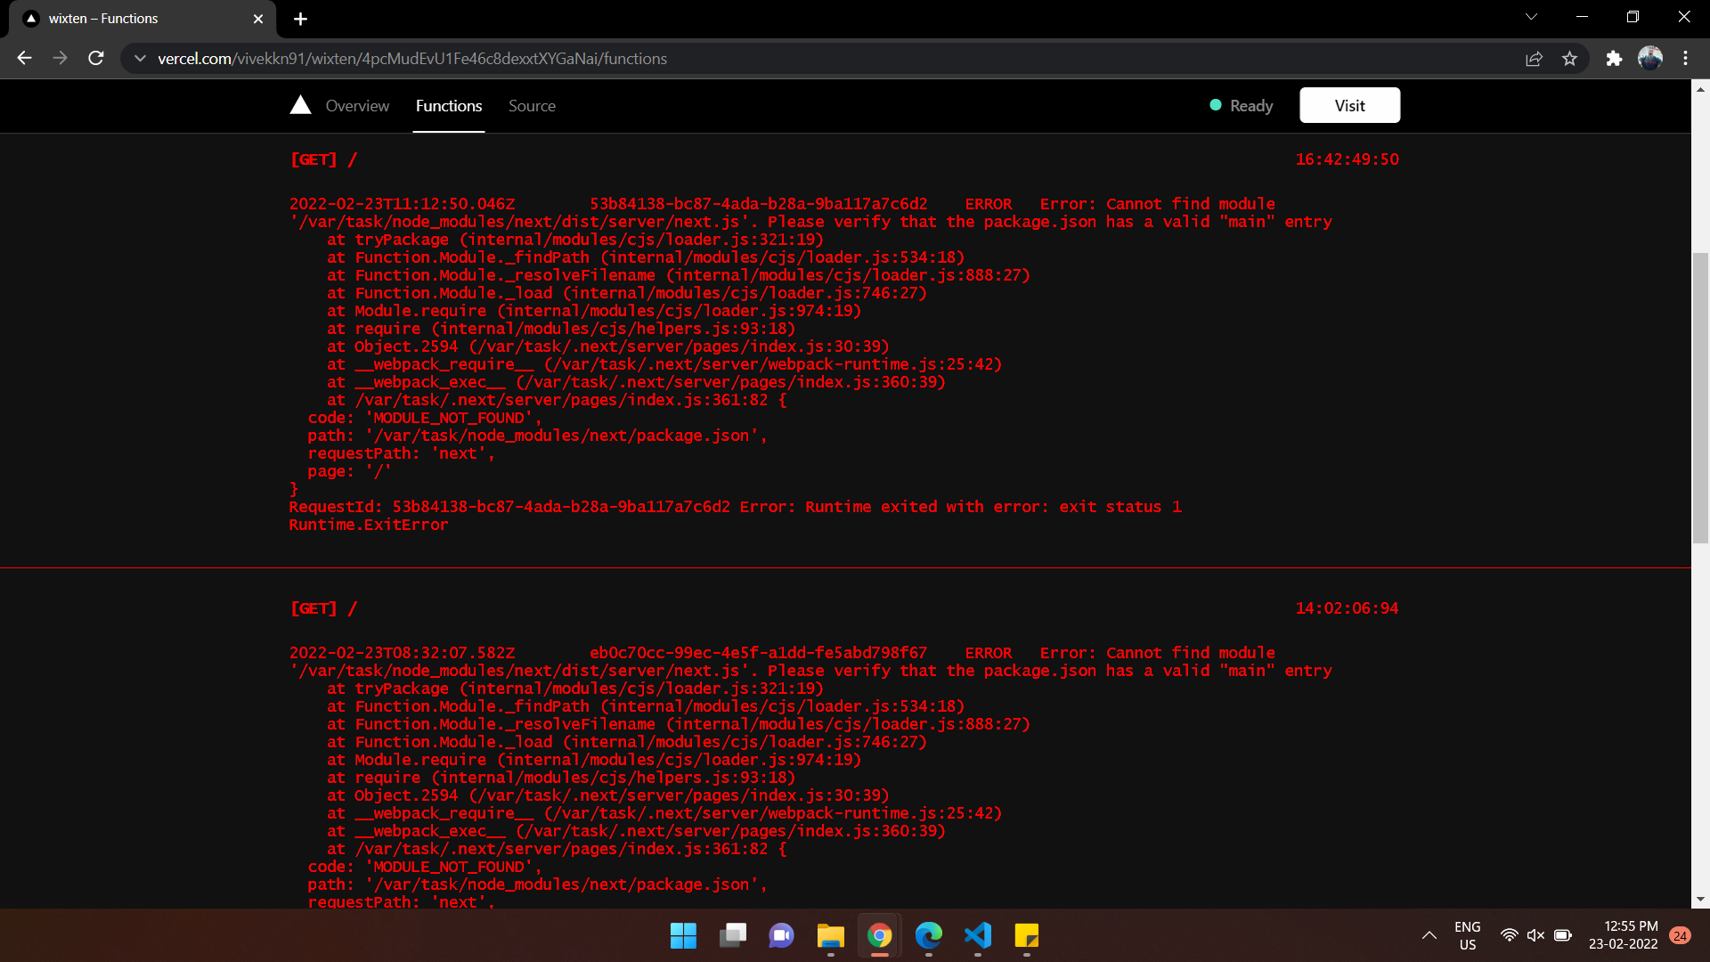Screen dimensions: 1710x962
Task: Select the first [GET] / log header
Action: (x=323, y=159)
